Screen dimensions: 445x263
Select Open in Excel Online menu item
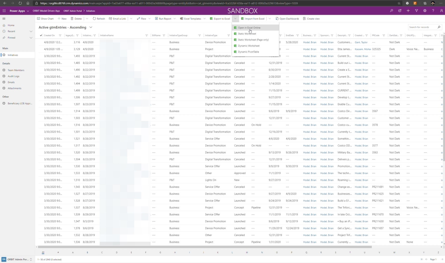[249, 28]
